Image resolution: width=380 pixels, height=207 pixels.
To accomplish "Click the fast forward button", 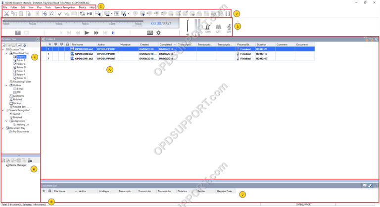I will 96,33.
